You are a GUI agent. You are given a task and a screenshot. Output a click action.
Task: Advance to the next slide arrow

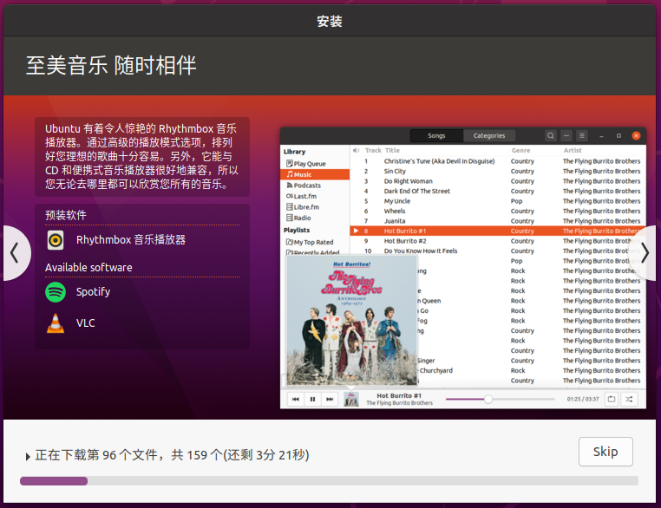tap(645, 253)
